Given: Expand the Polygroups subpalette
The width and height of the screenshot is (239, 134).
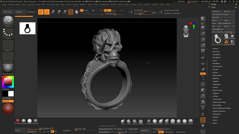Looking at the screenshot, I should pos(216,84).
